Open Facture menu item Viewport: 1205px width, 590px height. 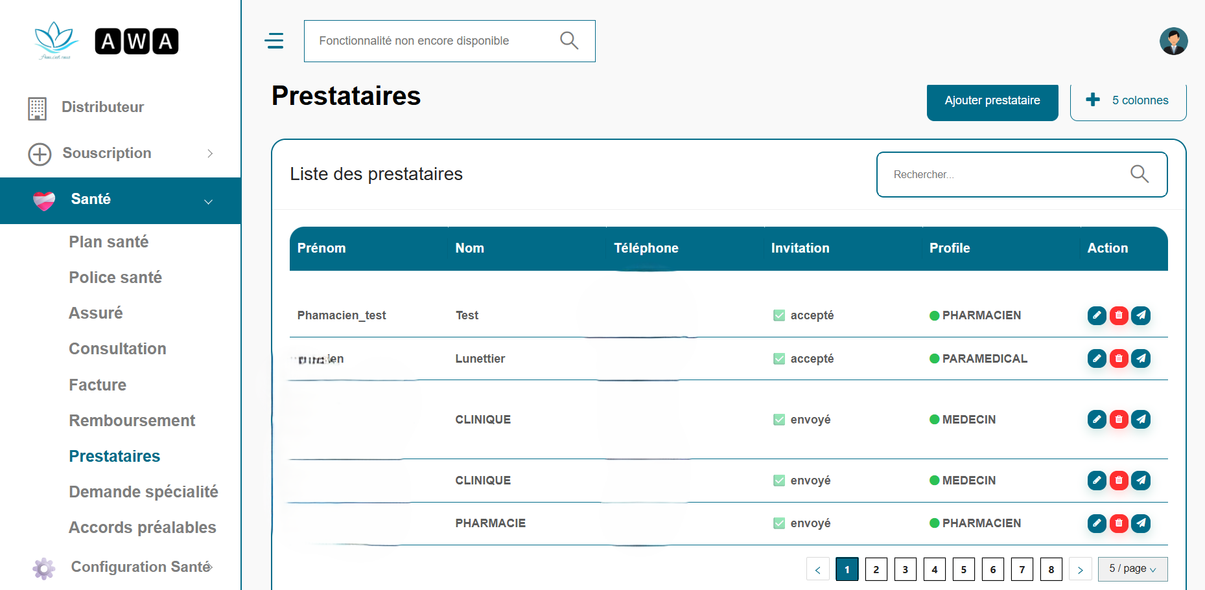coord(97,385)
